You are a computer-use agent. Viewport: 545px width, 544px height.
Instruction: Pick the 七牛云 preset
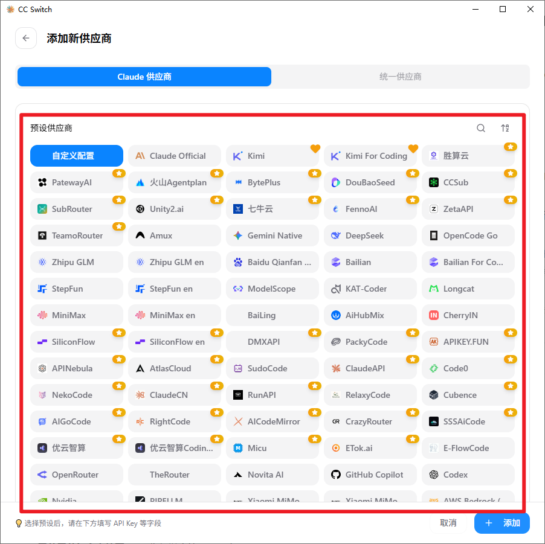tap(272, 209)
